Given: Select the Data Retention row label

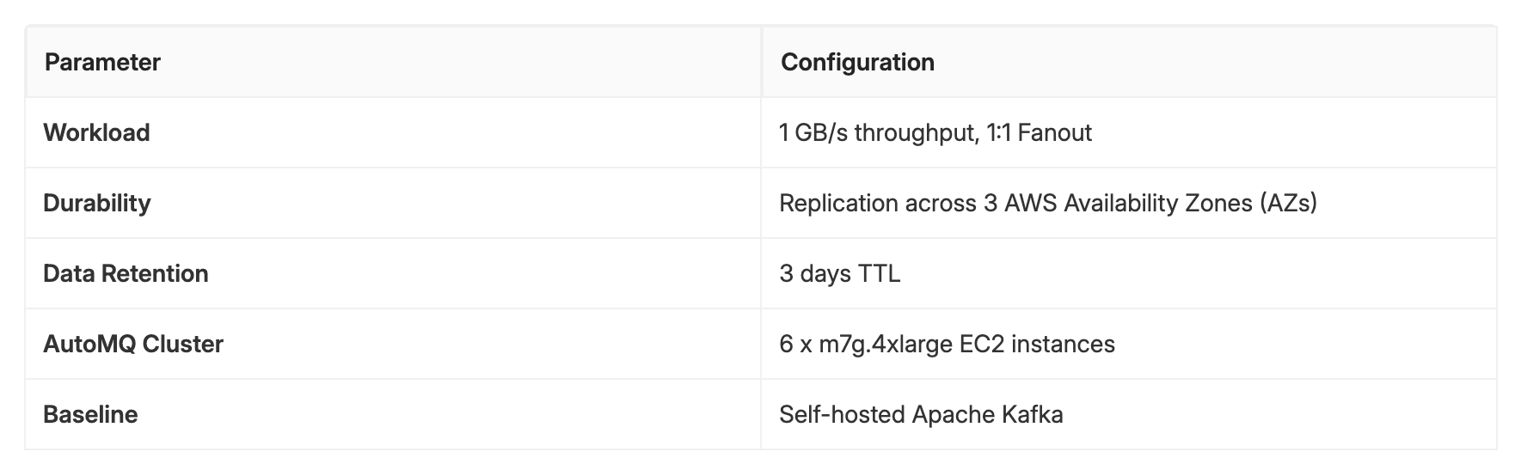Looking at the screenshot, I should (x=126, y=274).
